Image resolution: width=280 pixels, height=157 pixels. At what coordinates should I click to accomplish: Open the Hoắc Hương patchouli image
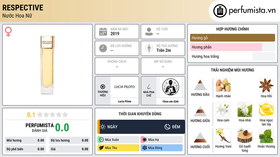pyautogui.click(x=266, y=136)
